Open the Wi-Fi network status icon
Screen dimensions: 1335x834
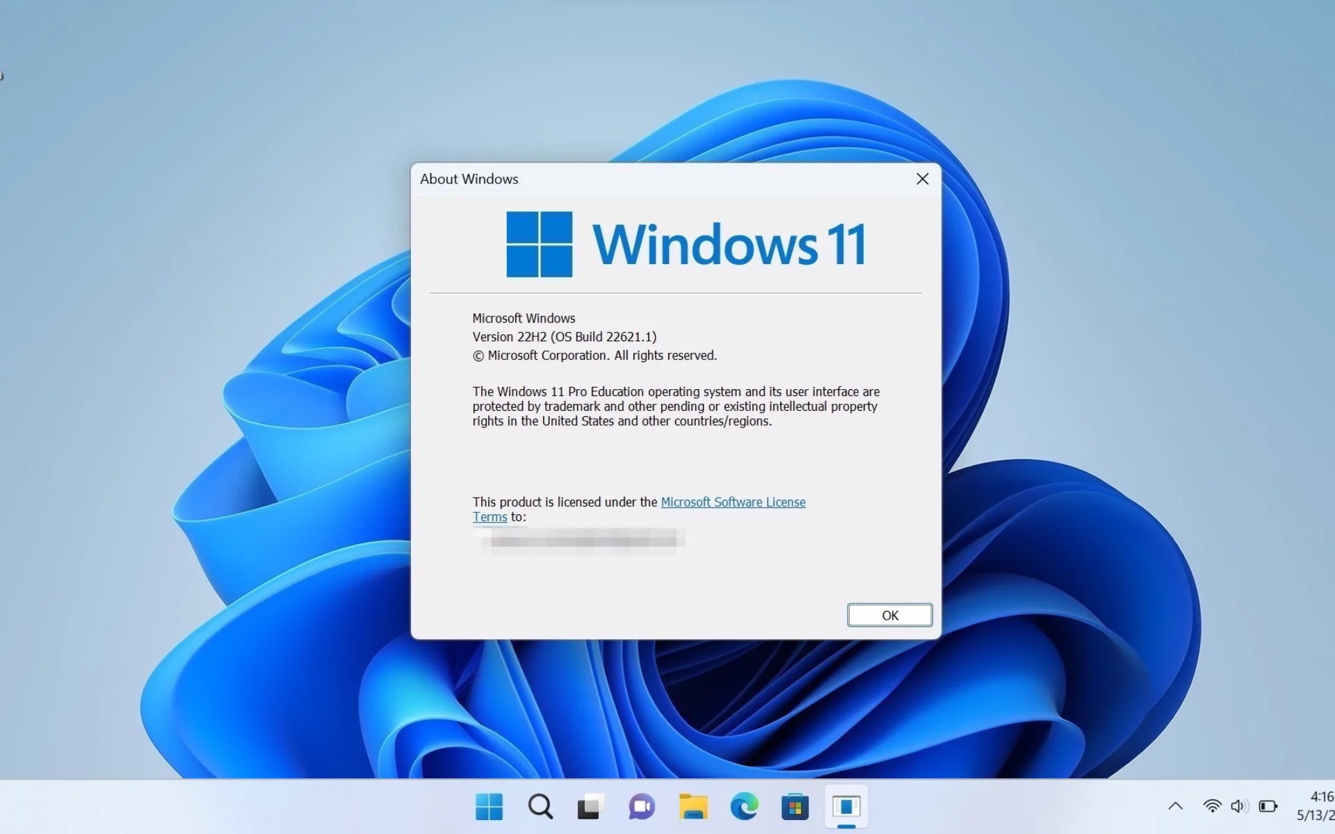(x=1212, y=806)
